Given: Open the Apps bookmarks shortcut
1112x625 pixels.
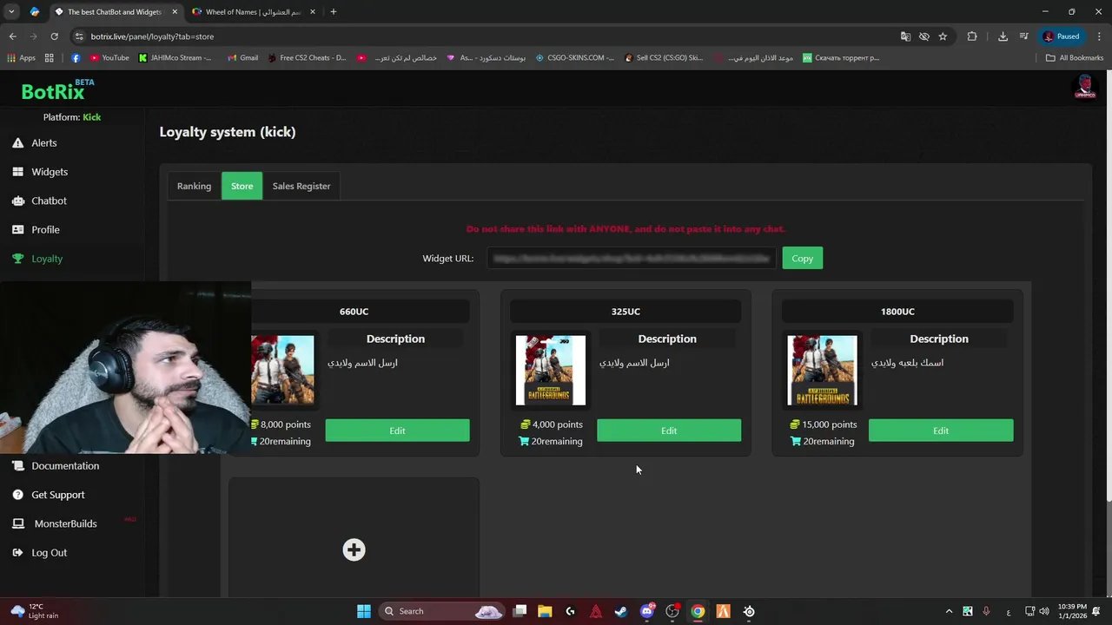Looking at the screenshot, I should pos(21,58).
